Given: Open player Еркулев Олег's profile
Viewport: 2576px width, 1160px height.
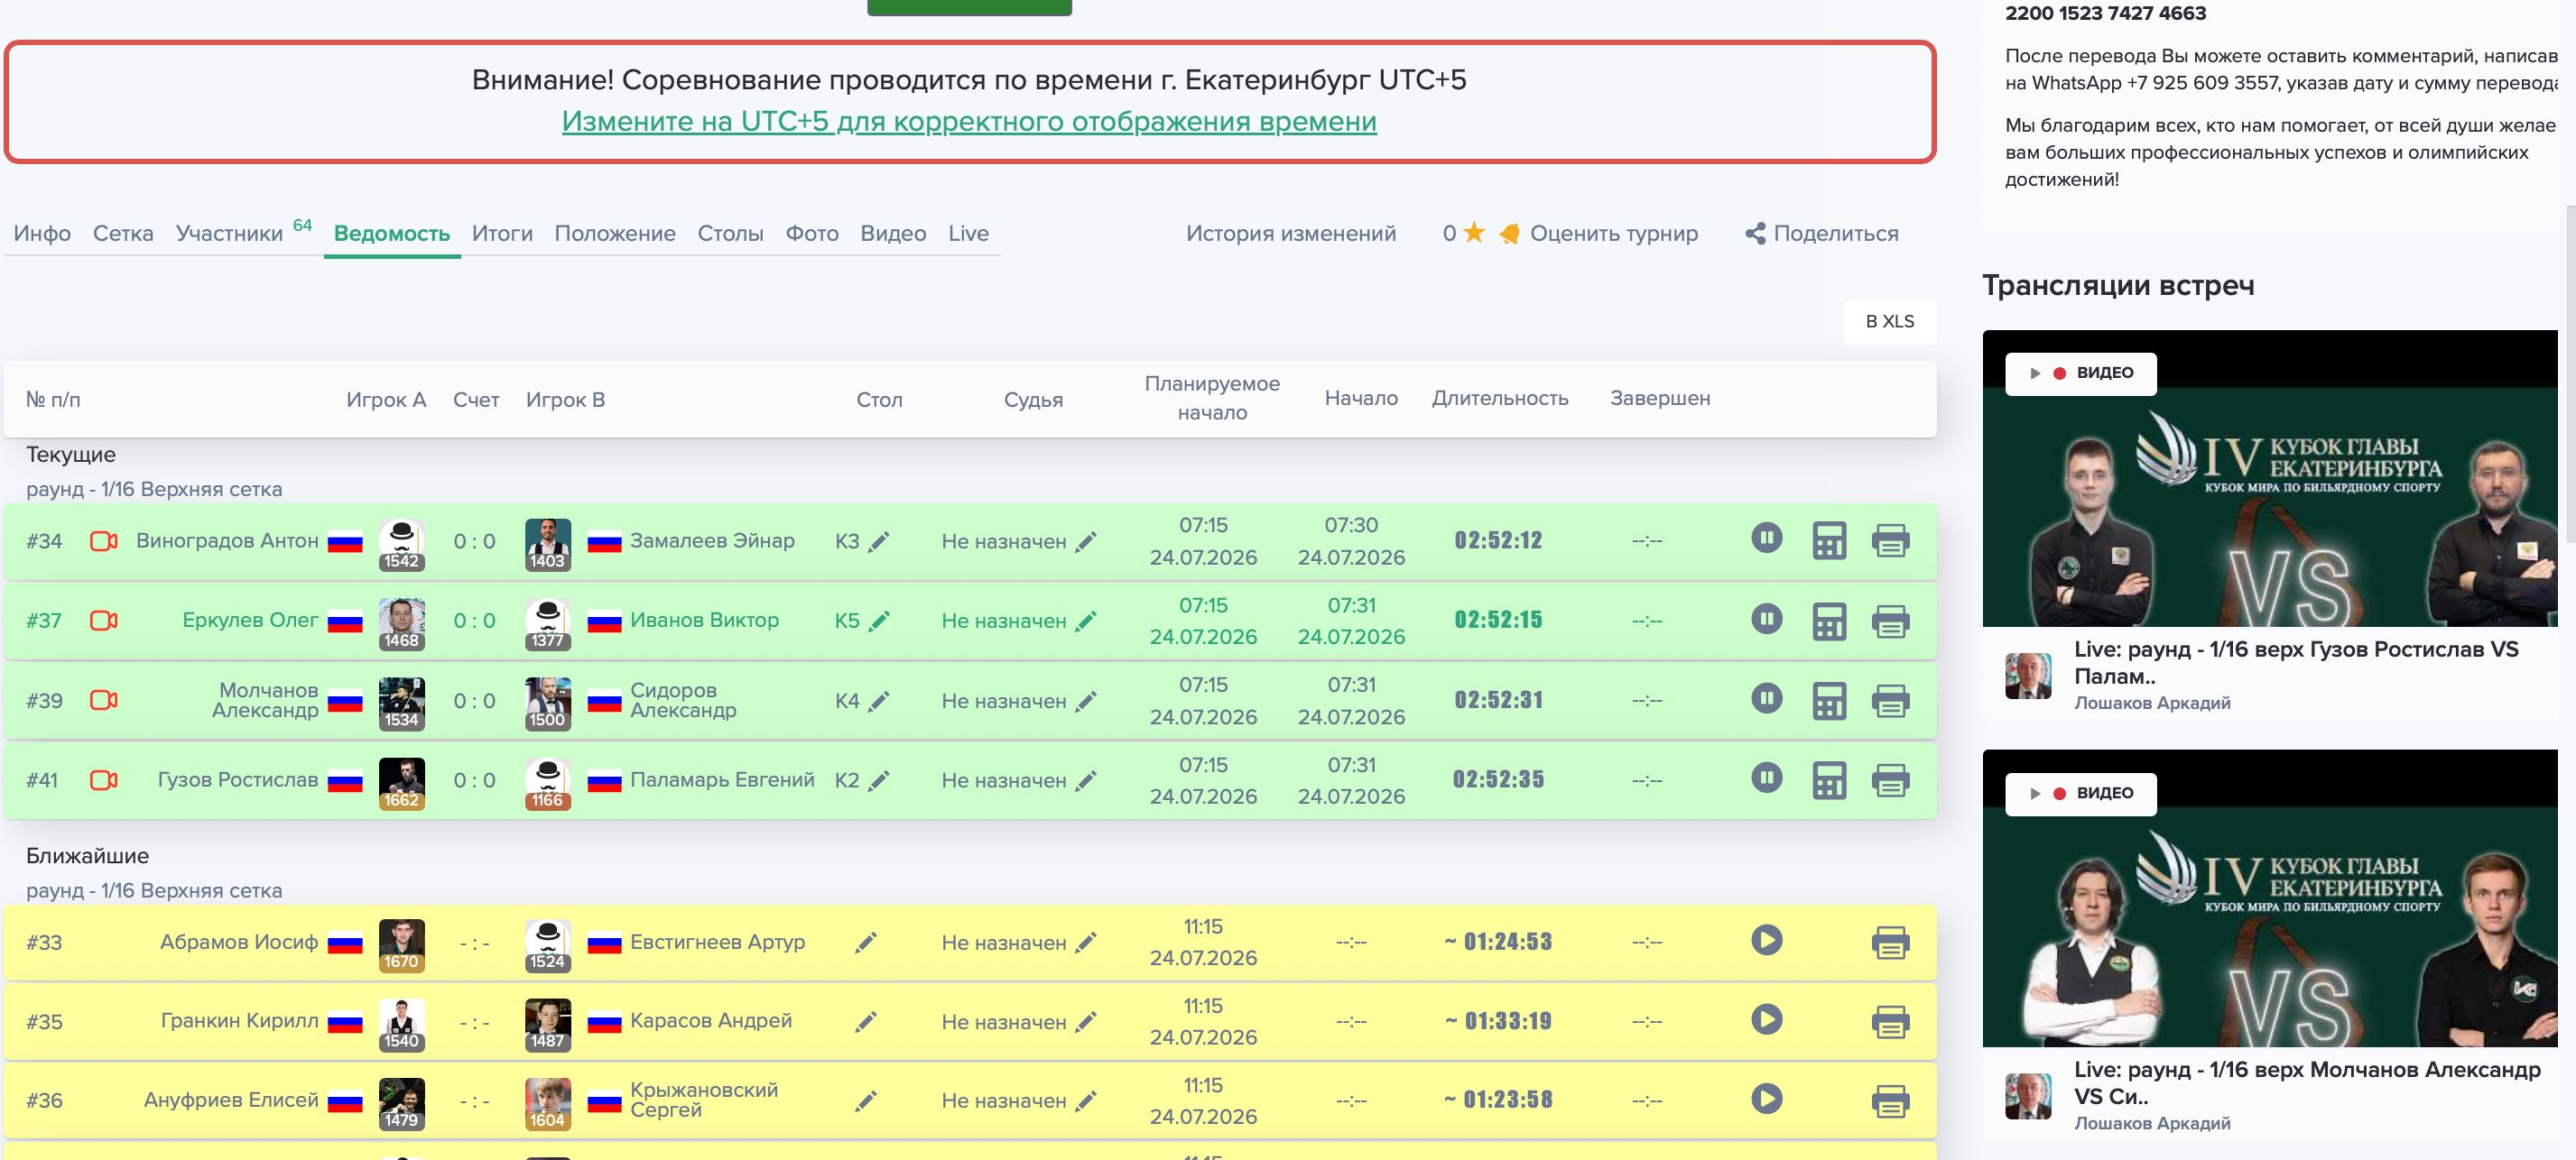Looking at the screenshot, I should (x=250, y=620).
